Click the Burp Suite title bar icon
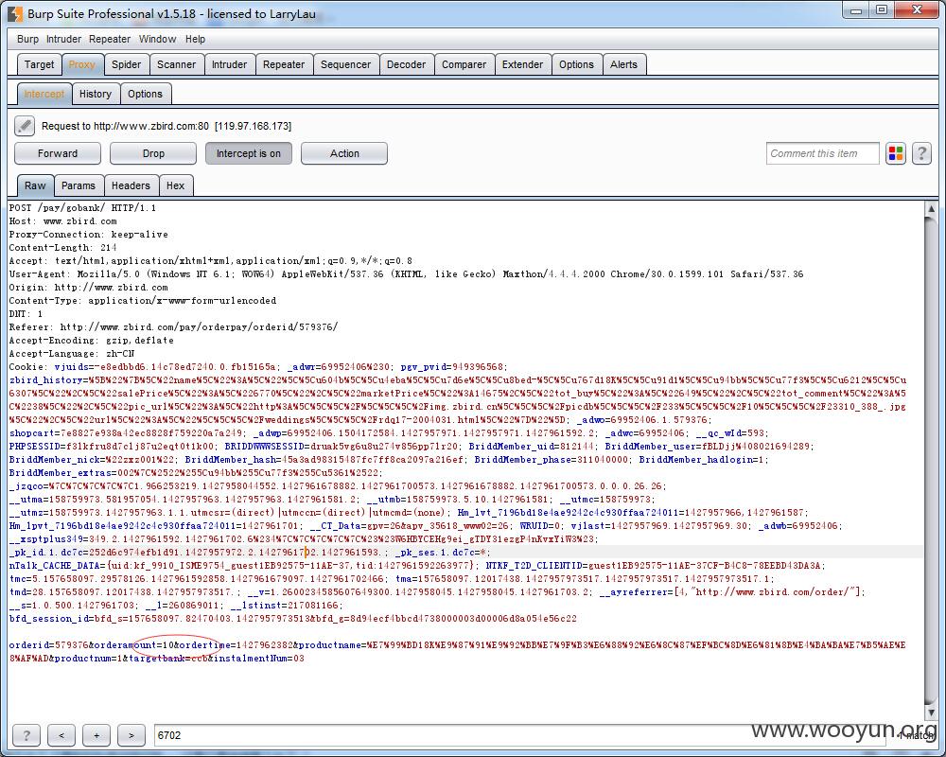The height and width of the screenshot is (757, 946). tap(14, 13)
